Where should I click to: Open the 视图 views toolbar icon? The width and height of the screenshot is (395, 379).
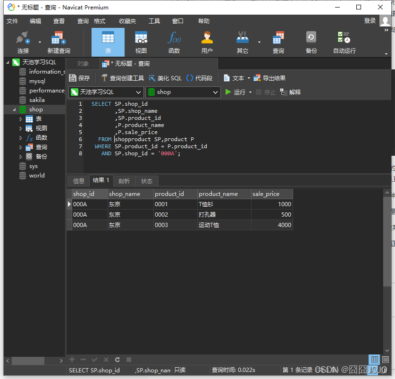141,42
